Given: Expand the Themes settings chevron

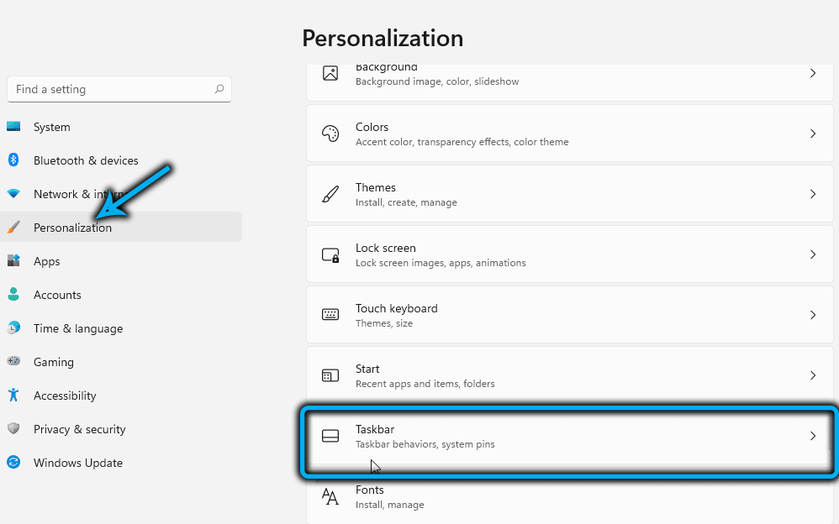Looking at the screenshot, I should (x=813, y=194).
